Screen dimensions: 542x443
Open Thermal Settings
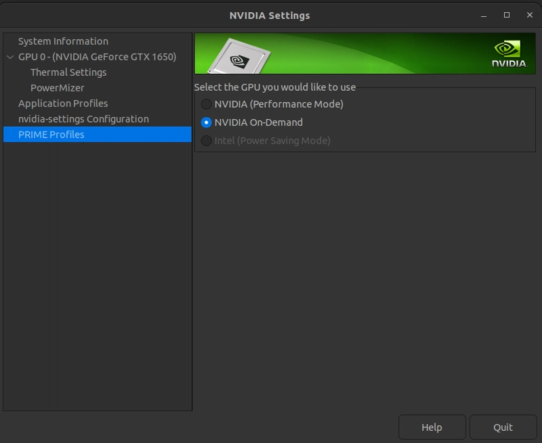pos(68,72)
